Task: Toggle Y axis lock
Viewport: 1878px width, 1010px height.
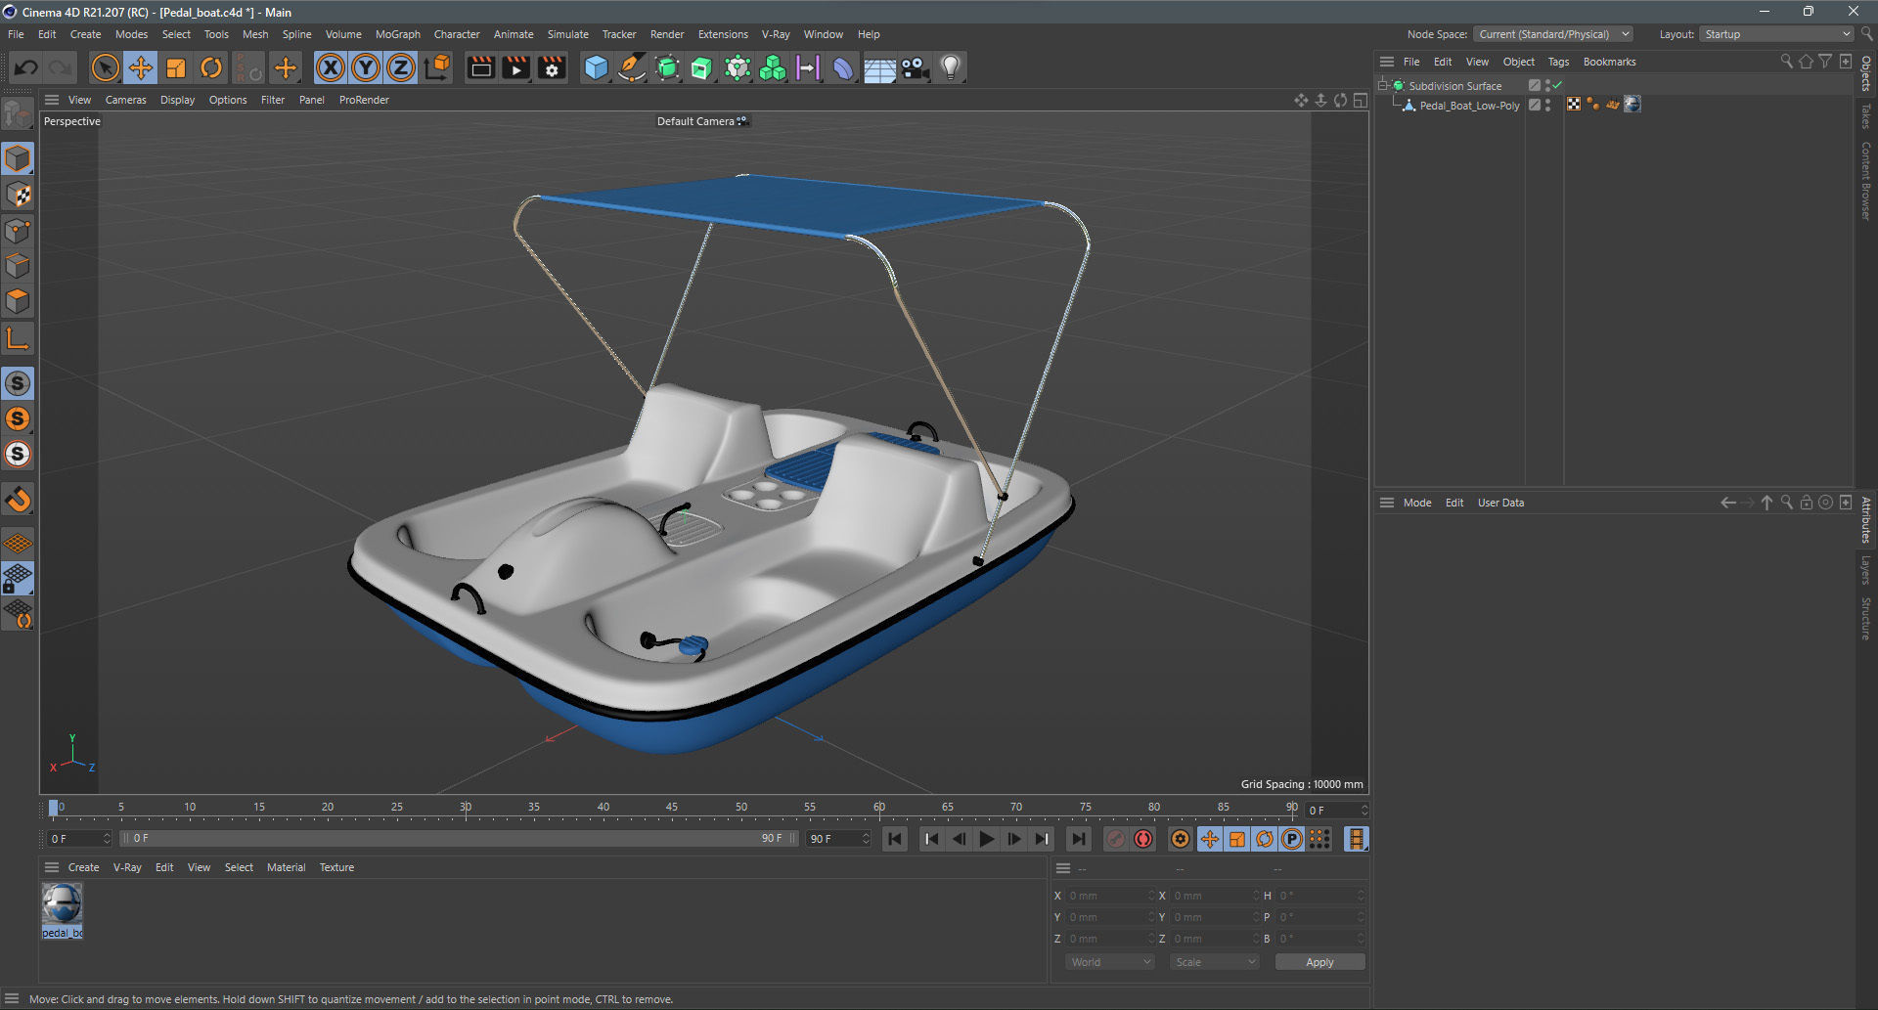Action: click(x=366, y=67)
